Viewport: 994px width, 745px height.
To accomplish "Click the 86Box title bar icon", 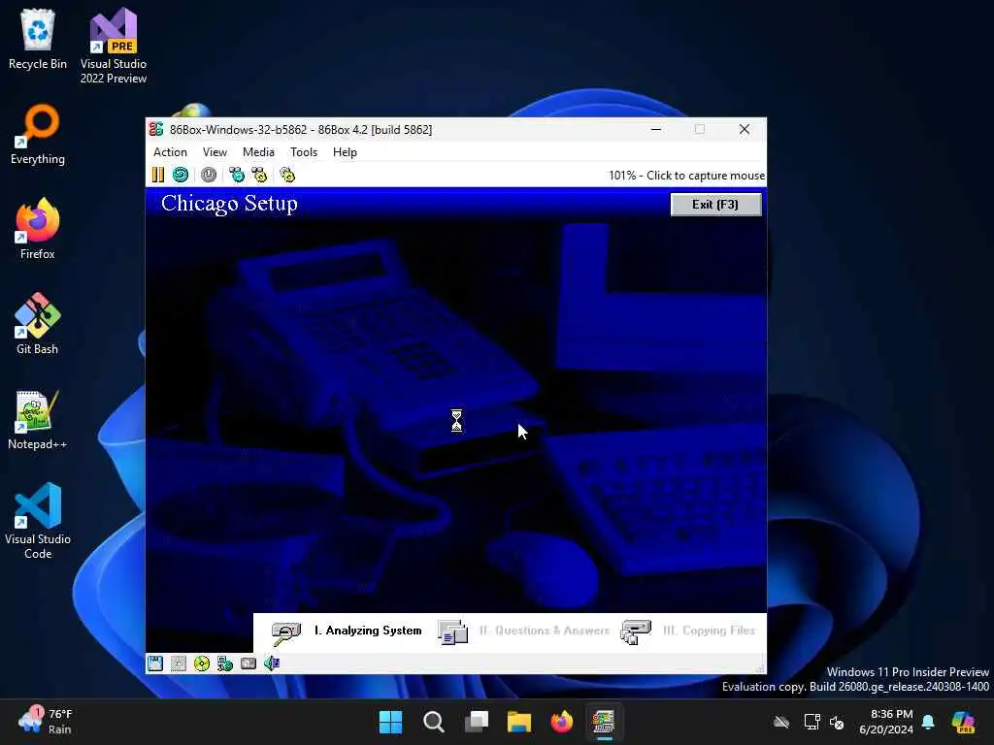I will pyautogui.click(x=156, y=129).
